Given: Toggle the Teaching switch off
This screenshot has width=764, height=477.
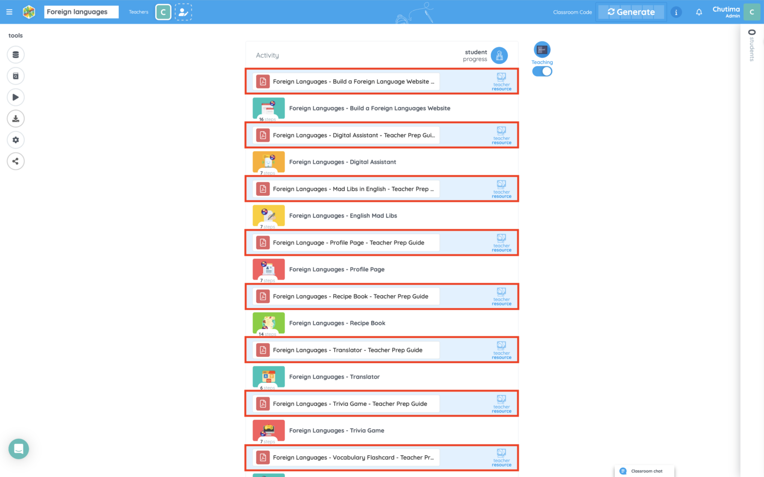Looking at the screenshot, I should point(542,71).
